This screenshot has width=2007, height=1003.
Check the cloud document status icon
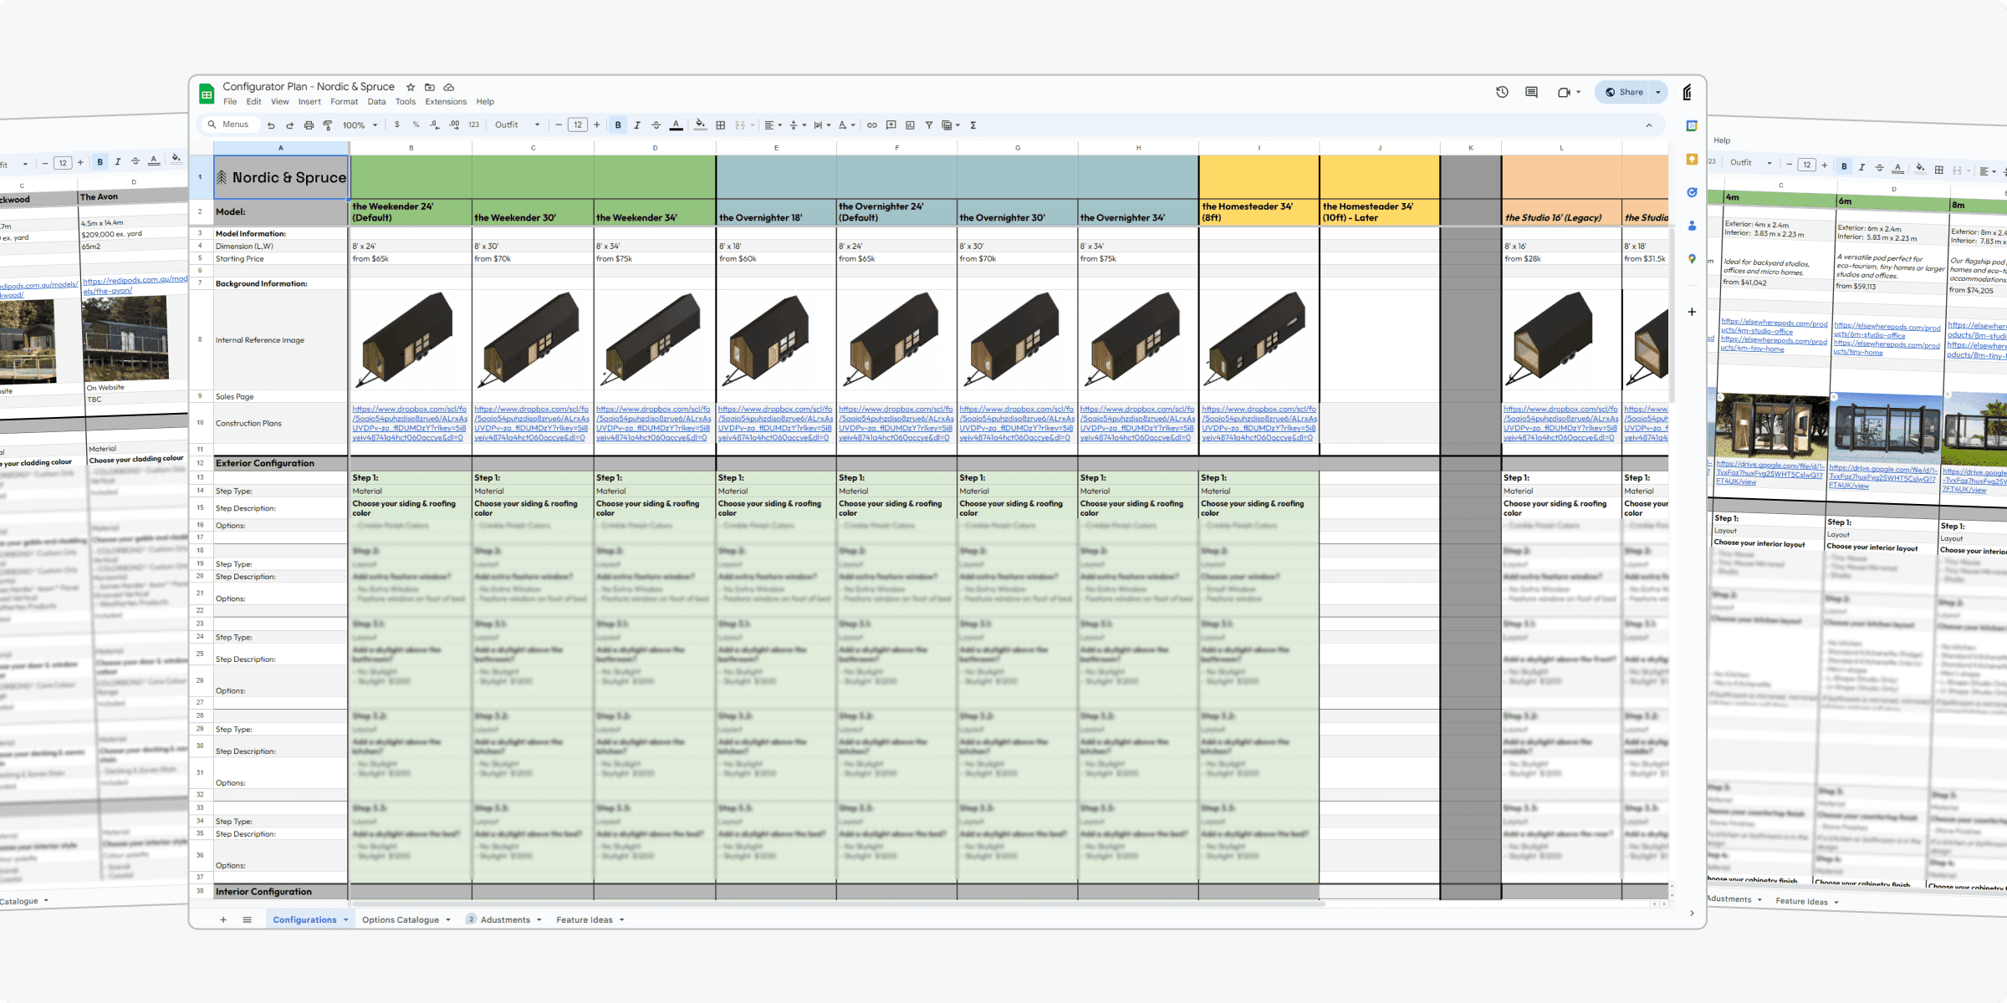(x=449, y=87)
